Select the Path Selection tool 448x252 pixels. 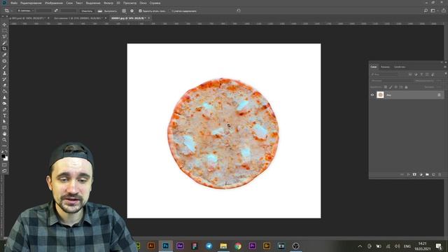(x=4, y=121)
